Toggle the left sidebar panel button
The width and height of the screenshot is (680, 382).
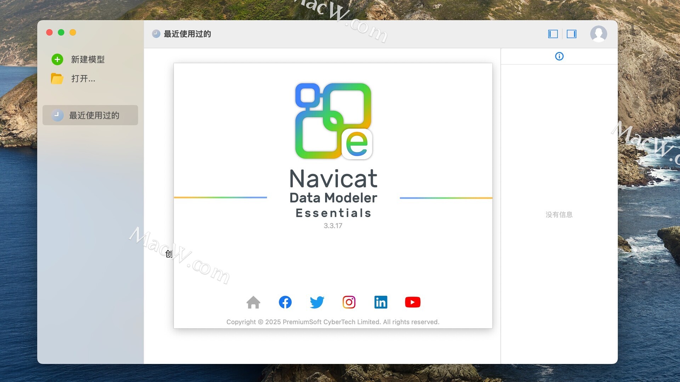553,34
